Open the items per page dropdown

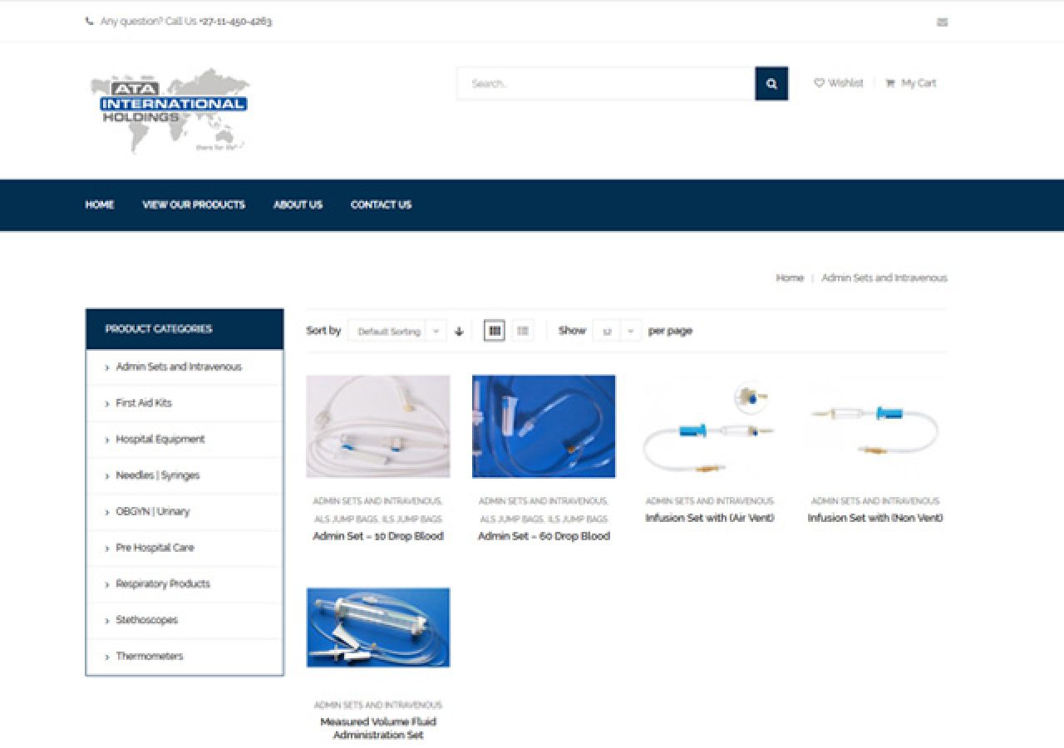click(x=617, y=332)
